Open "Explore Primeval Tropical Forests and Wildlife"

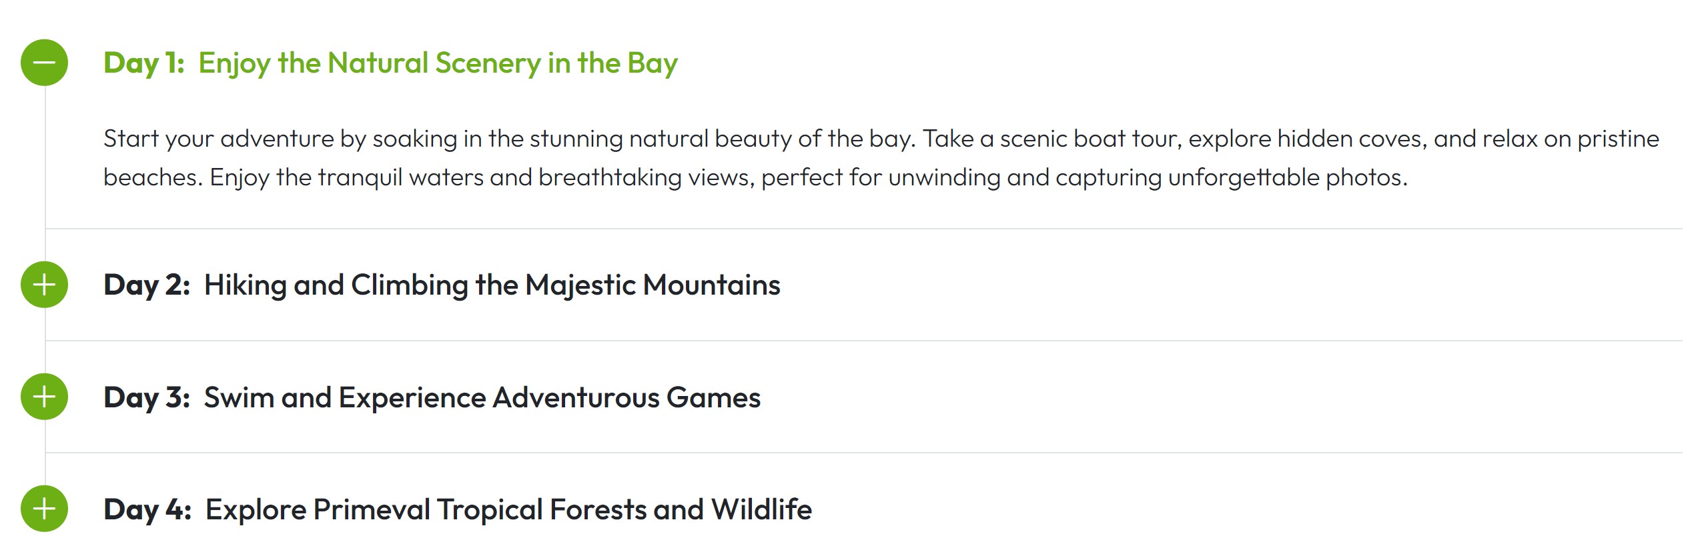point(508,509)
